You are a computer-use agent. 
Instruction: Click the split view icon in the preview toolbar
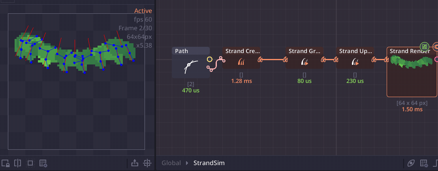tap(18, 163)
